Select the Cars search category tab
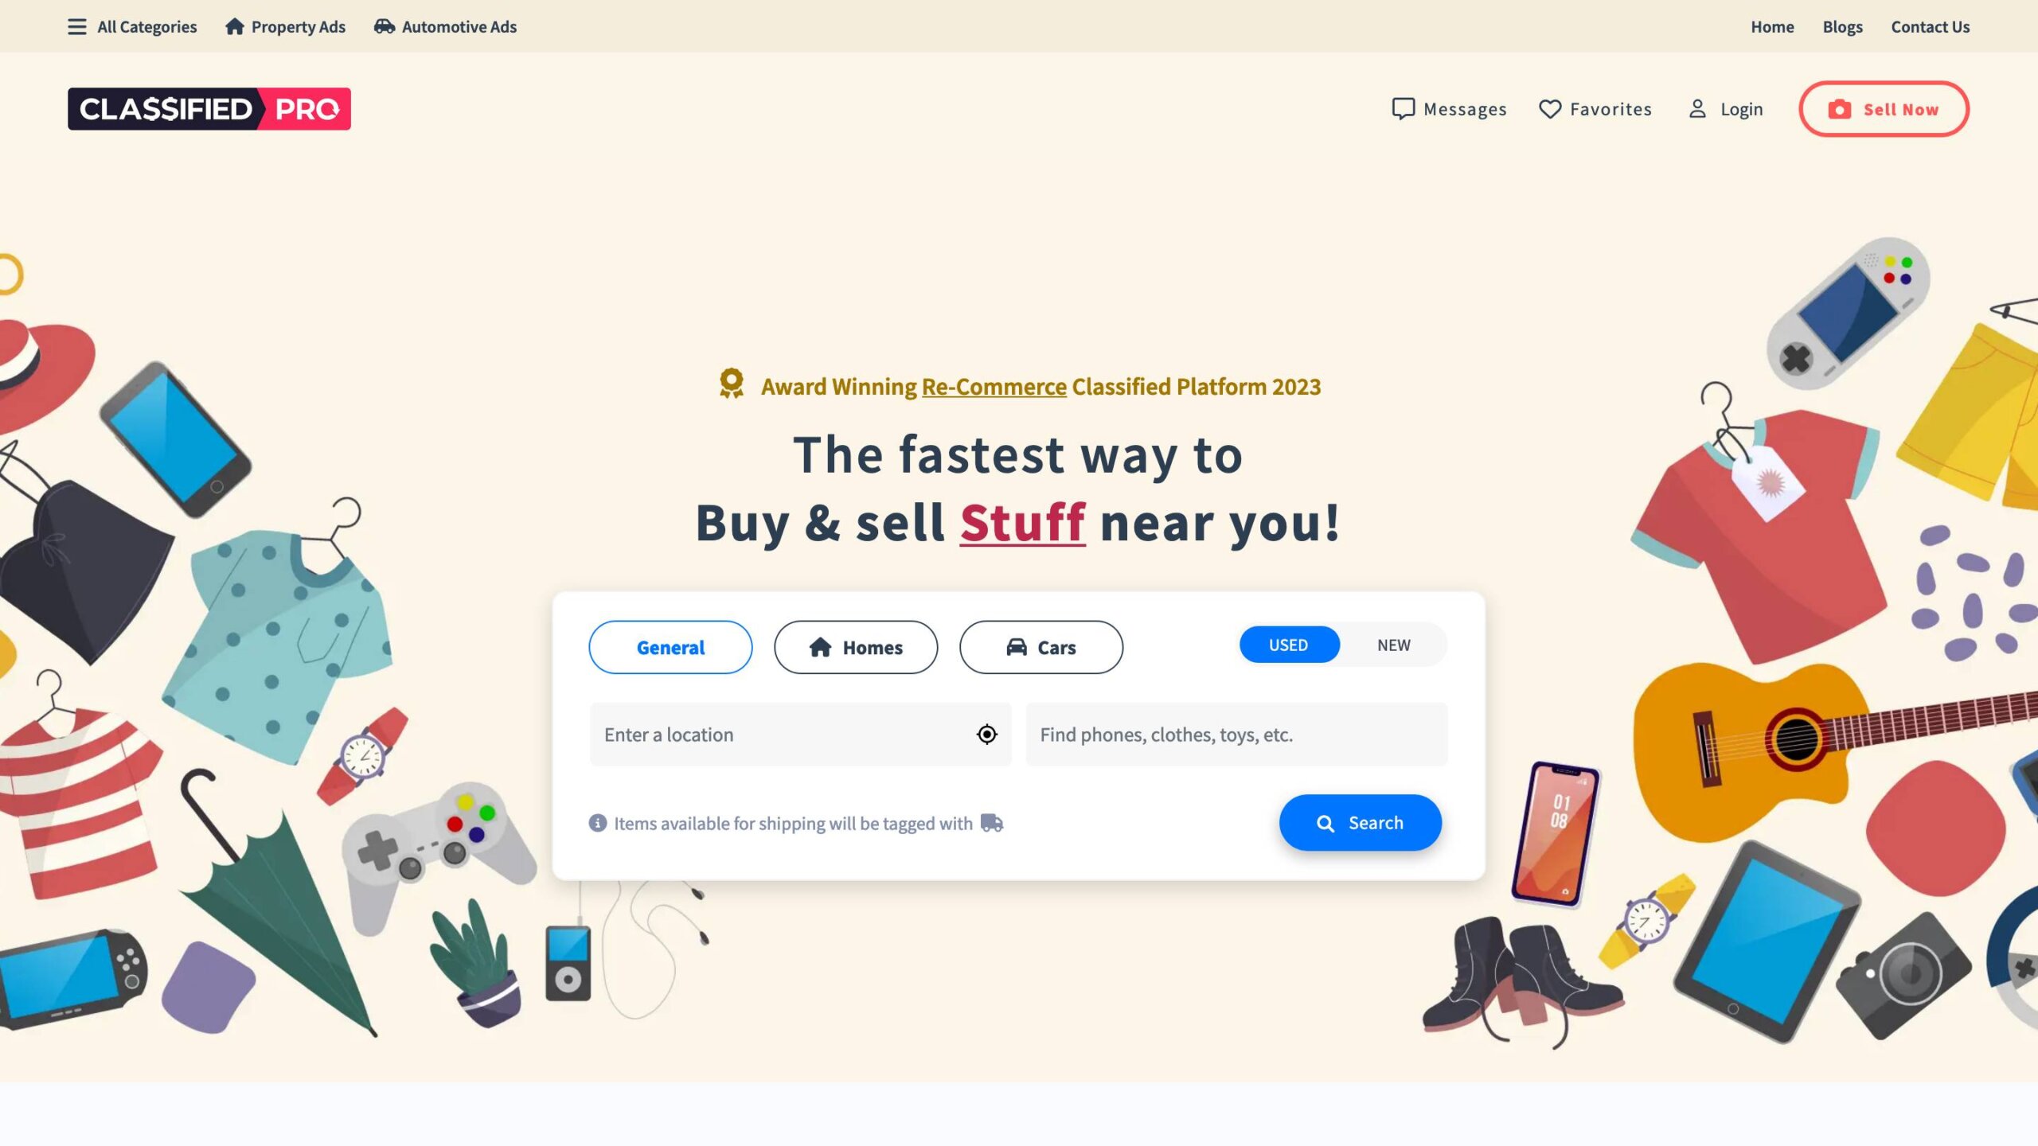The height and width of the screenshot is (1146, 2038). click(x=1041, y=647)
